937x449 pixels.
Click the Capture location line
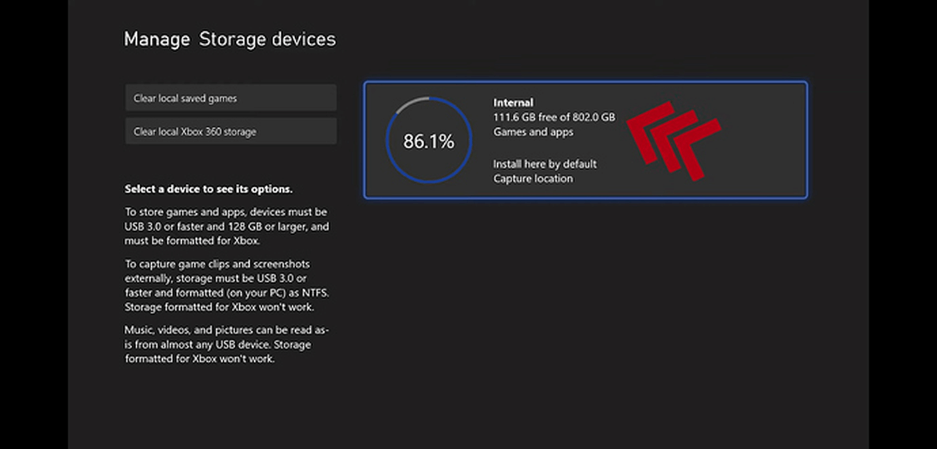[533, 178]
